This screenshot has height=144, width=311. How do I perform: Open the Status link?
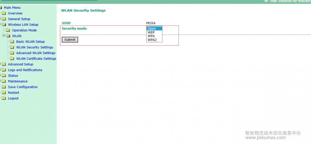coord(13,76)
